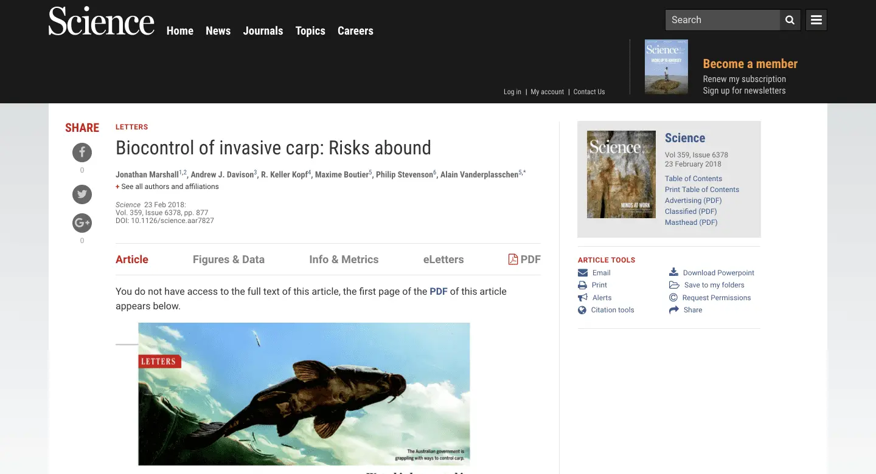The image size is (876, 474).
Task: Click the search magnifier icon
Action: click(790, 20)
